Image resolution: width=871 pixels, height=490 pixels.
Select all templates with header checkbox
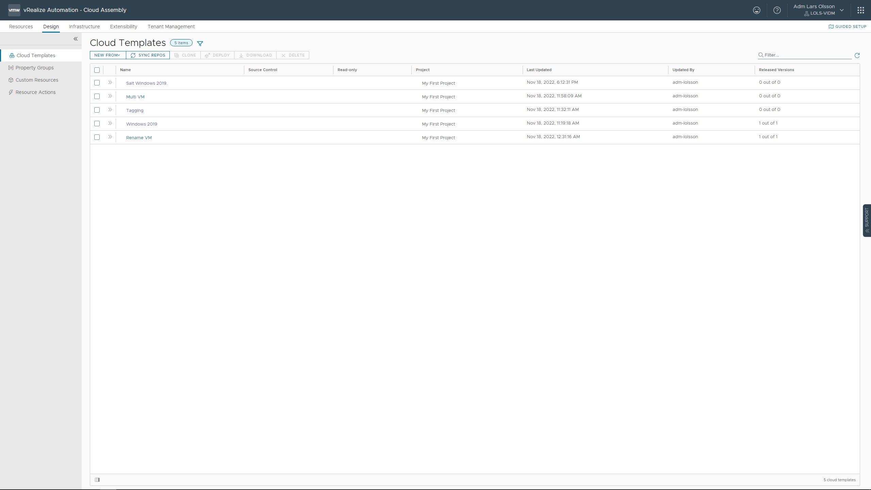tap(97, 70)
